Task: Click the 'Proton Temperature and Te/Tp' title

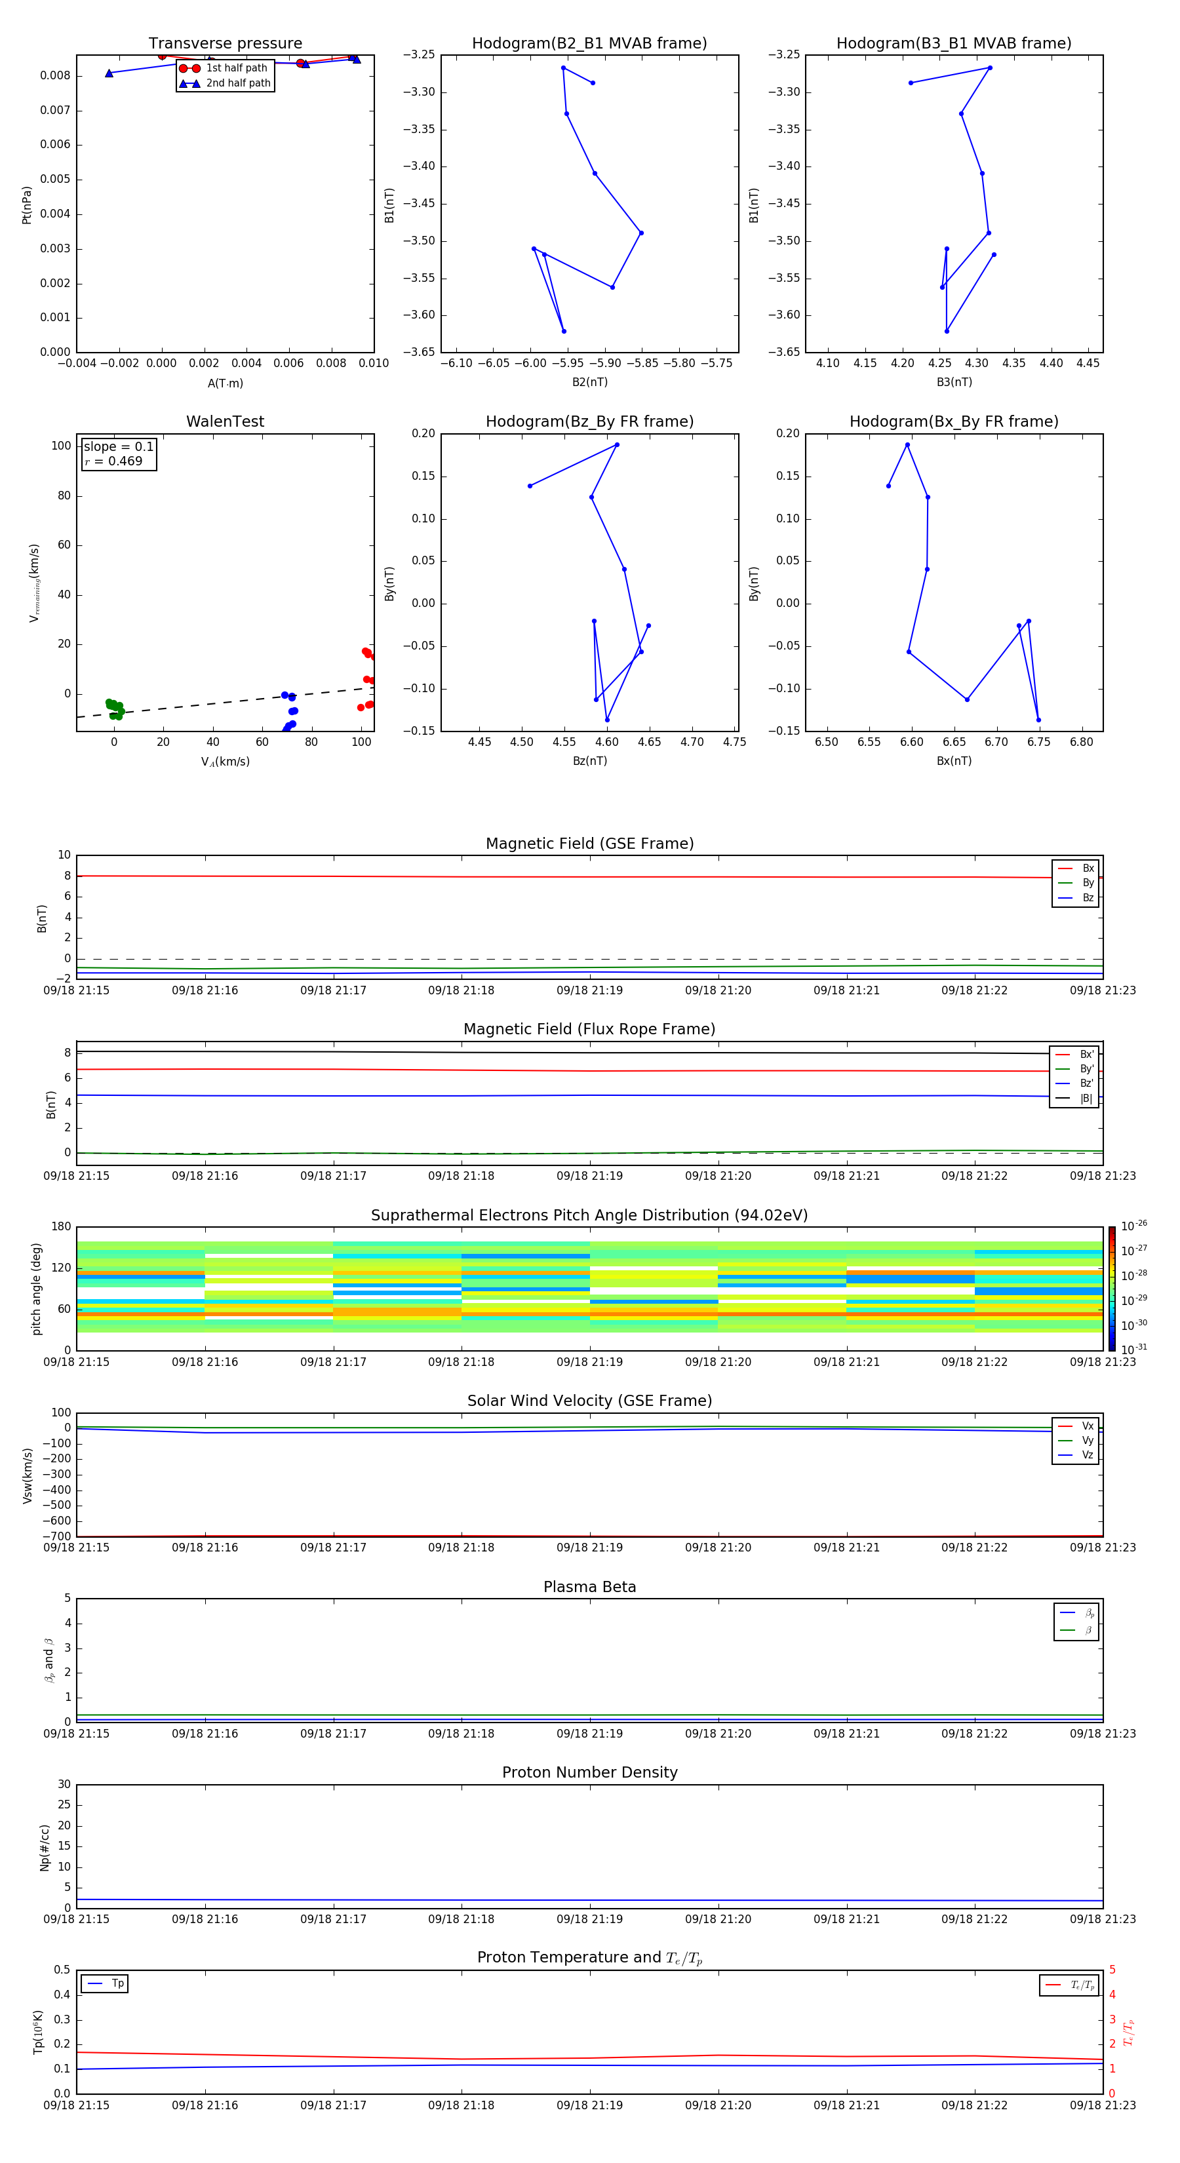Action: pyautogui.click(x=589, y=1958)
